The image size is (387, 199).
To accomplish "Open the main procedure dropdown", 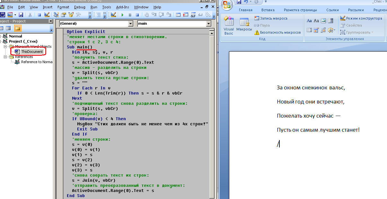I will [x=209, y=23].
